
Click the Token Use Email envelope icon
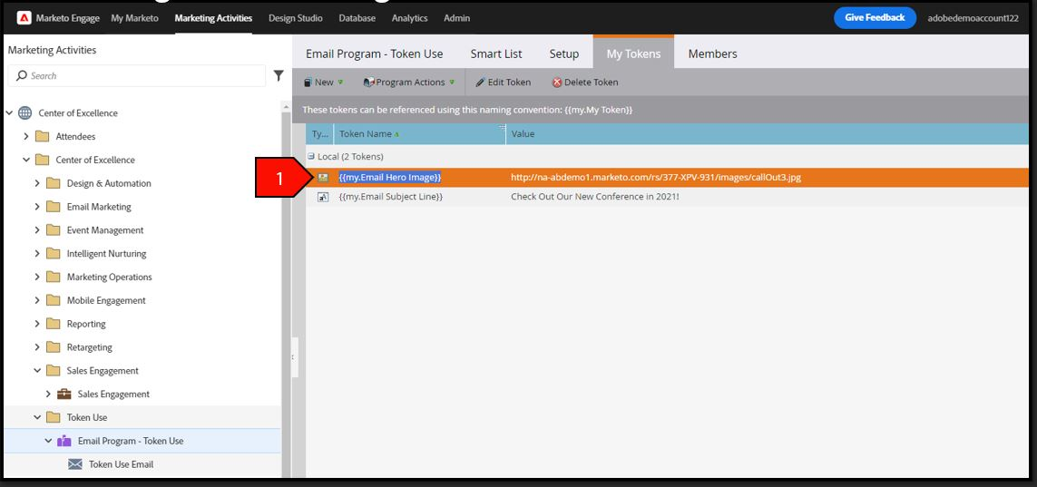coord(75,464)
